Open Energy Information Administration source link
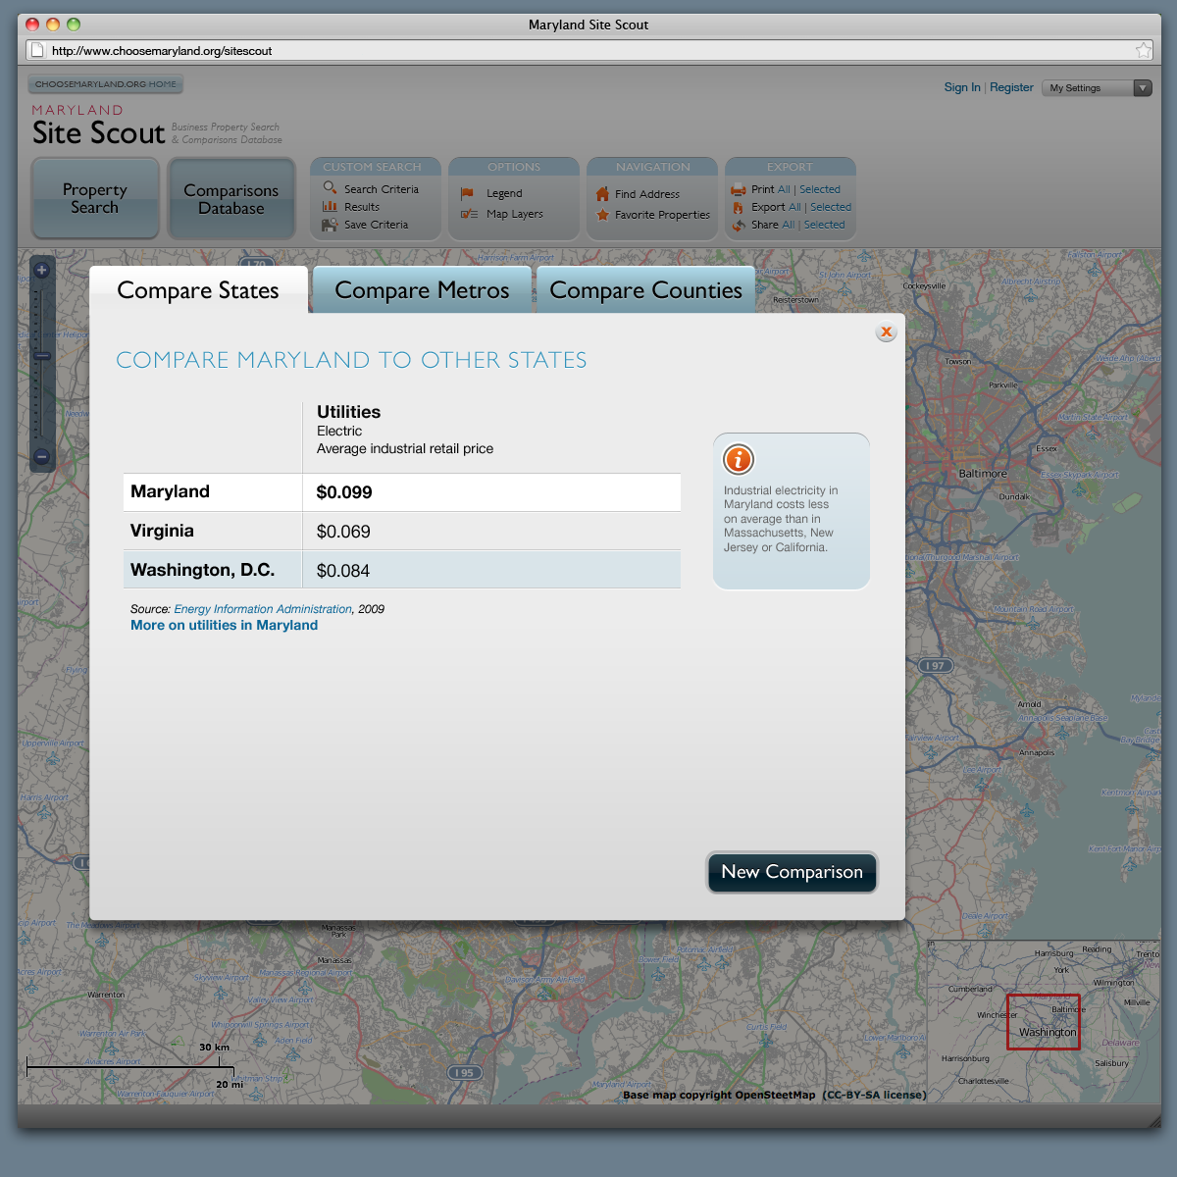 coord(263,609)
